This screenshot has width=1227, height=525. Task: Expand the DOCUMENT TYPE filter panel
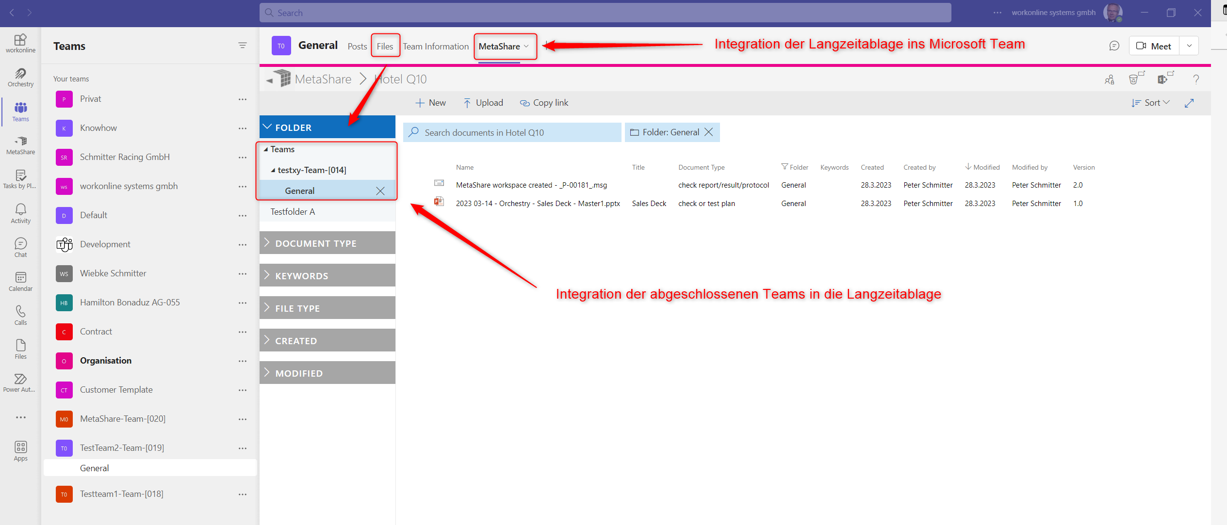(327, 243)
